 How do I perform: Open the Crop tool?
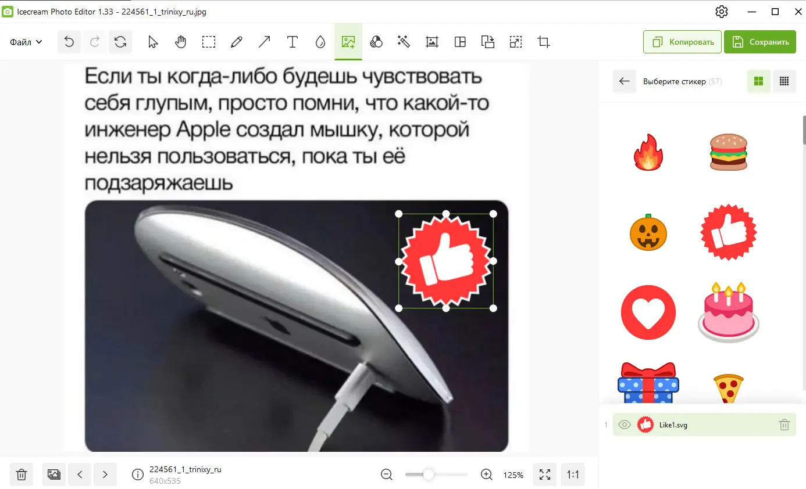click(x=543, y=41)
